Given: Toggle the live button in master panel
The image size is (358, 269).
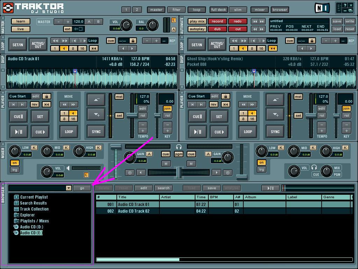Looking at the screenshot, I should point(21,29).
